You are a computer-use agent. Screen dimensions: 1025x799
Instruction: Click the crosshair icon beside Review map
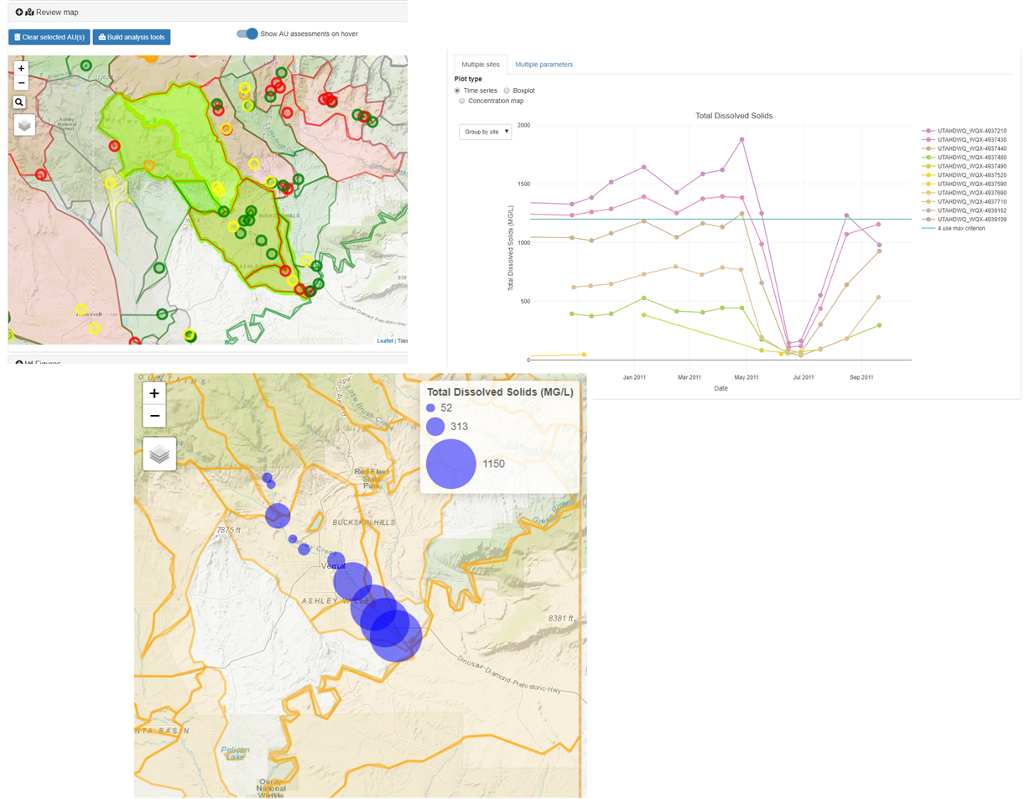pyautogui.click(x=18, y=12)
